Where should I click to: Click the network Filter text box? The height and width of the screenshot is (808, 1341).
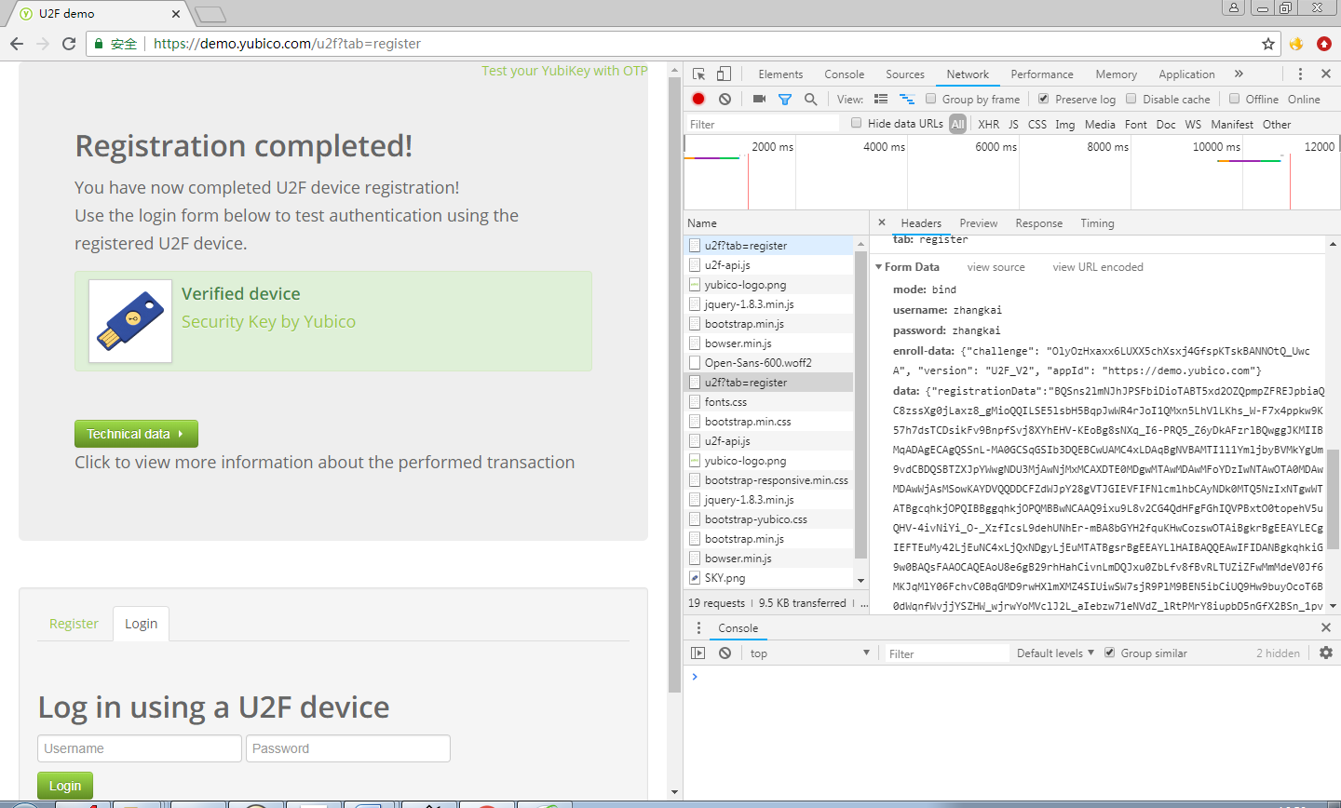[764, 124]
